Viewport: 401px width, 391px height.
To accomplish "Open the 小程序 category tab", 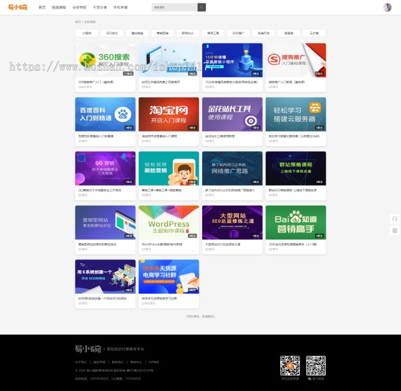I will click(86, 33).
